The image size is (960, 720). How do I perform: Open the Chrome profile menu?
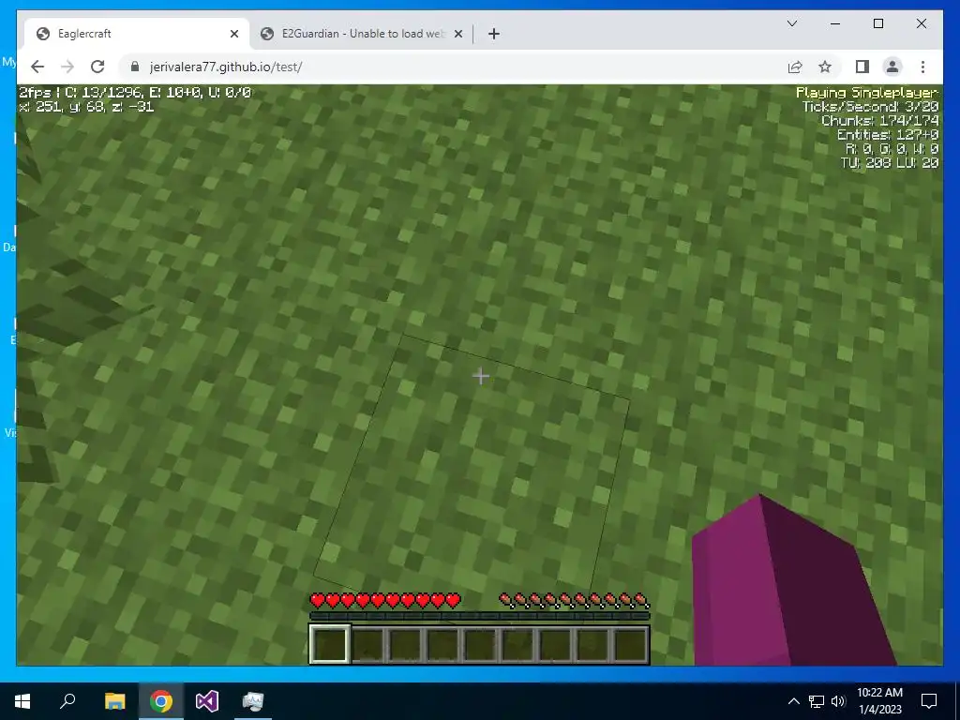892,67
